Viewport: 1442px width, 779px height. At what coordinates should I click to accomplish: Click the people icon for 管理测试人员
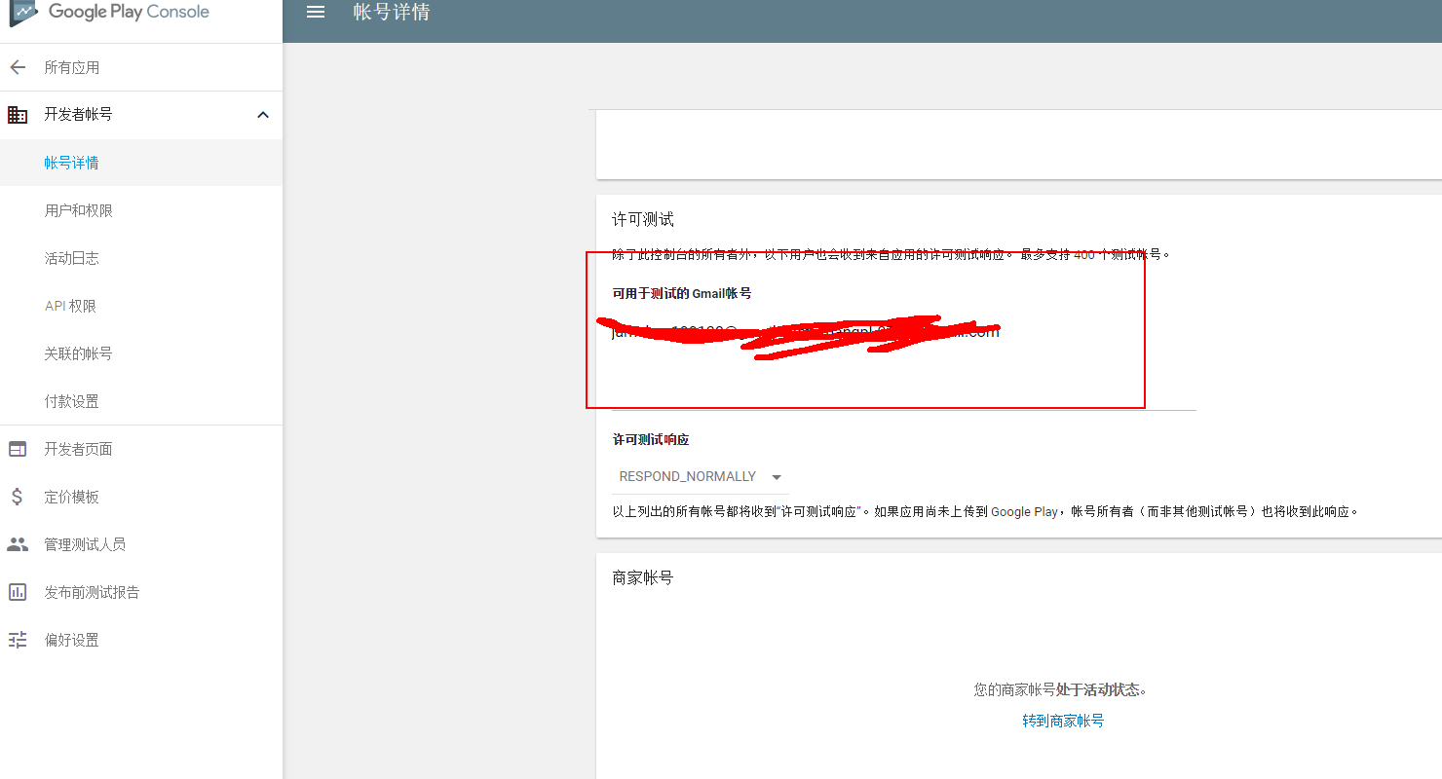tap(18, 544)
